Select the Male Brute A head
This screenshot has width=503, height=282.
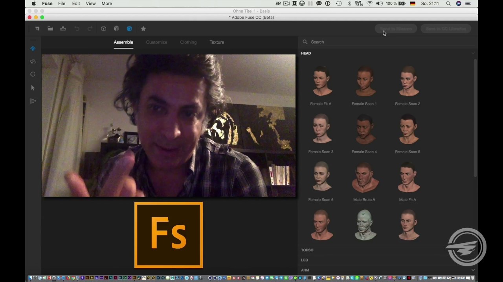(x=365, y=177)
